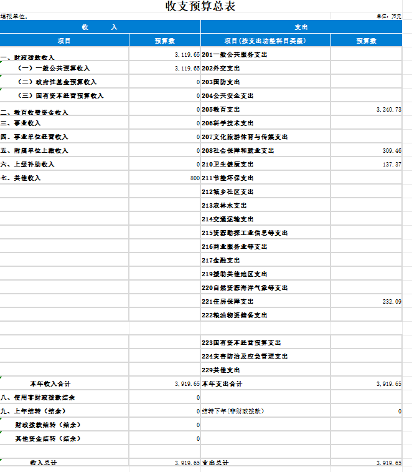The width and height of the screenshot is (412, 472).
Task: Click the 八、使用非财政拨款结余 cell
Action: [41, 398]
